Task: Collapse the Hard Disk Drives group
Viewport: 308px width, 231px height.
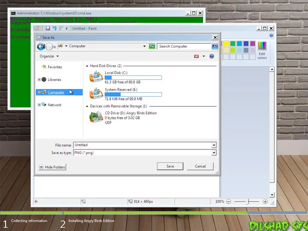Action: coord(87,66)
